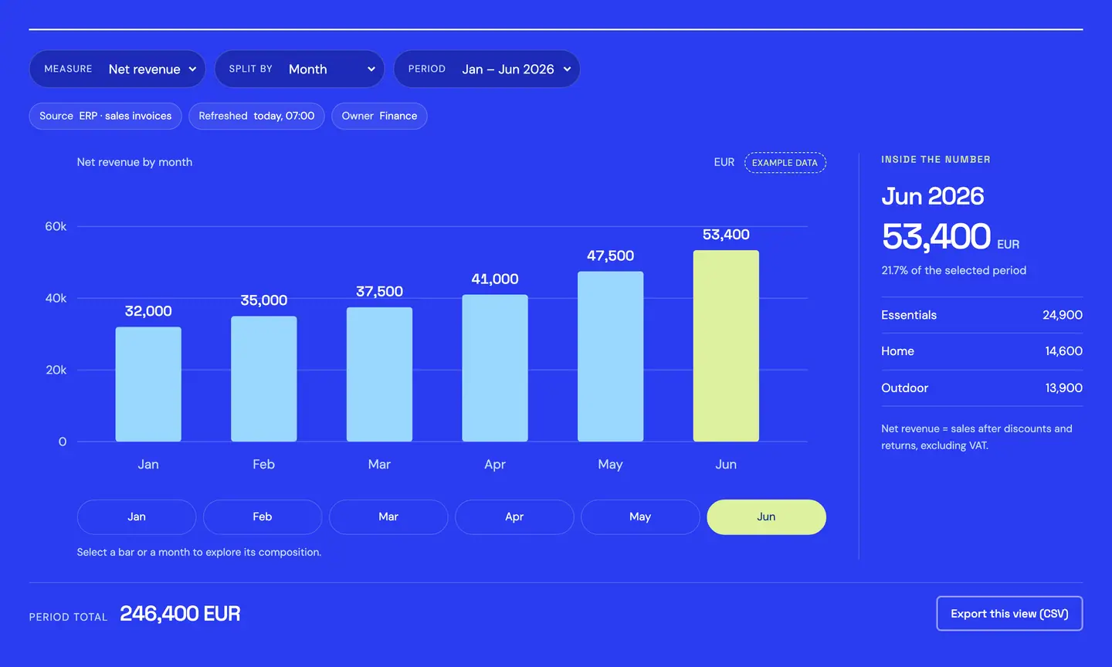Click the INSIDE THE NUMBER panel heading

point(936,160)
